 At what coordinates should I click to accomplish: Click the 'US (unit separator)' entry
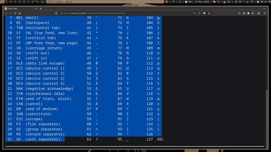38,139
